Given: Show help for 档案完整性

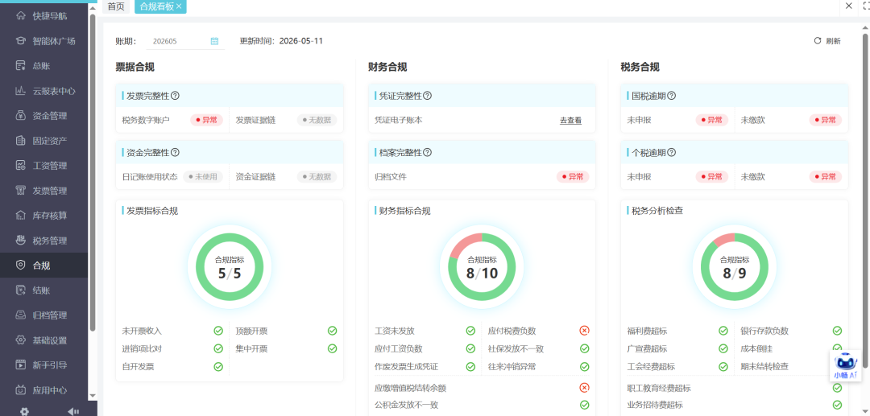Looking at the screenshot, I should tap(427, 152).
